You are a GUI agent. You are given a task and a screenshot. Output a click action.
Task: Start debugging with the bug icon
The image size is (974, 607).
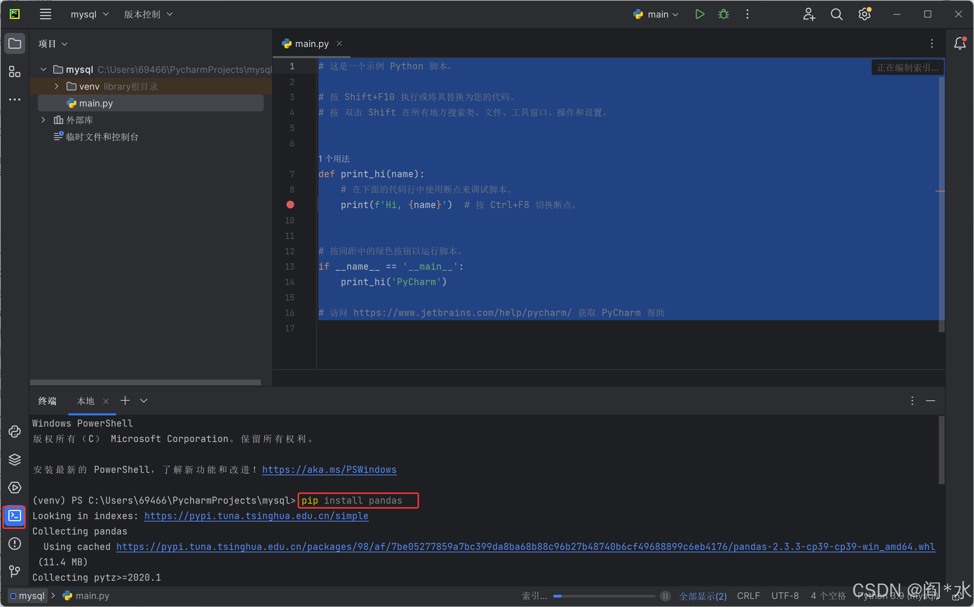coord(723,14)
